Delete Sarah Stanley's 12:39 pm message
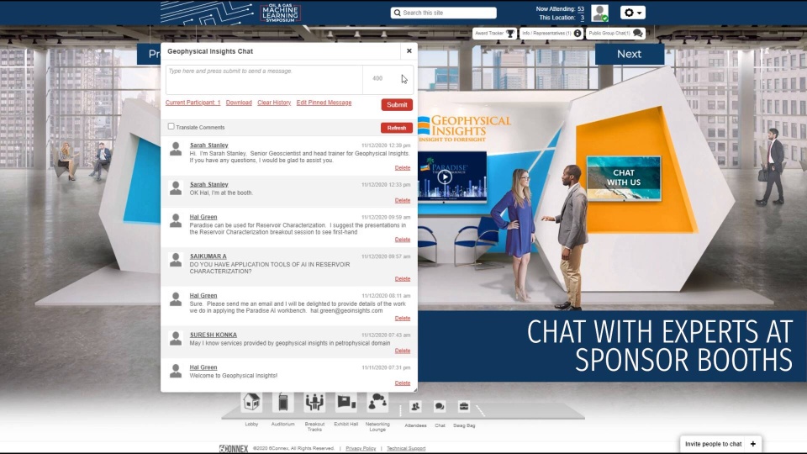The width and height of the screenshot is (807, 454). (403, 168)
